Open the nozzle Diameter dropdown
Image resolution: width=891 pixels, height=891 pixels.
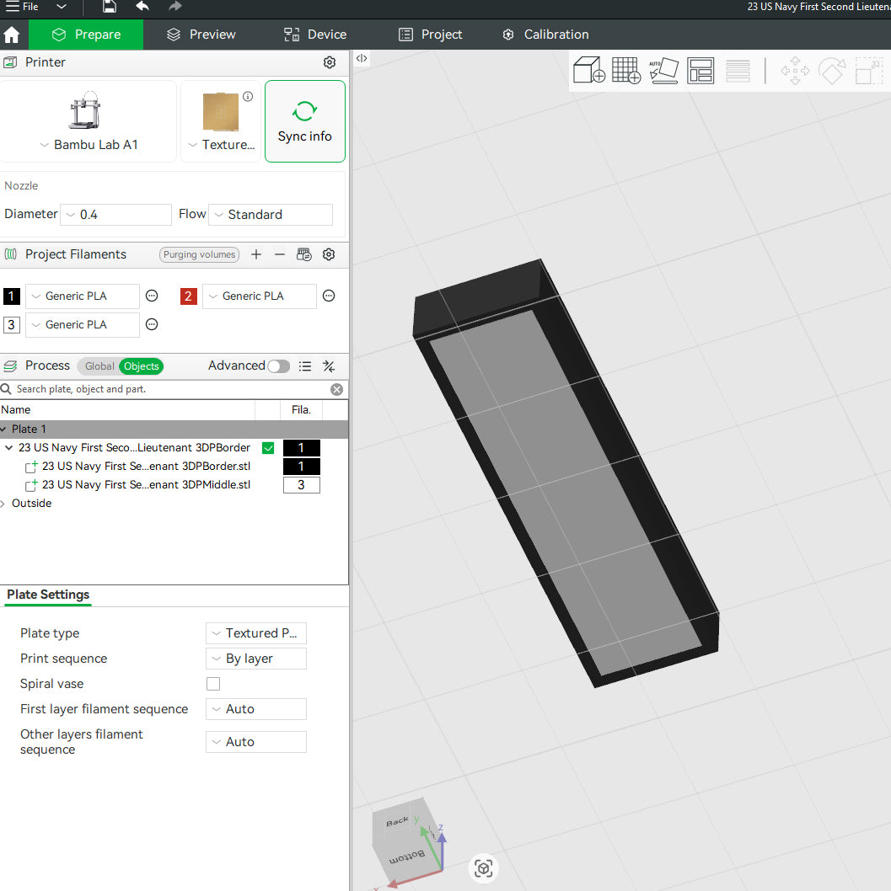click(x=117, y=215)
